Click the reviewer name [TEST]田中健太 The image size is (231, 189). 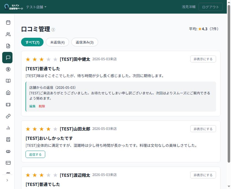point(75,59)
